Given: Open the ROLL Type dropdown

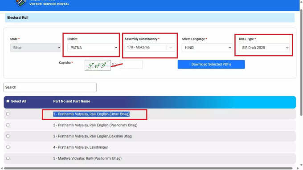Looking at the screenshot, I should (x=264, y=48).
